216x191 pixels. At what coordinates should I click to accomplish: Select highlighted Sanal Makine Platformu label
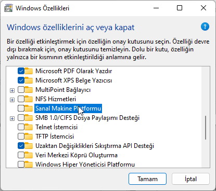click(68, 108)
